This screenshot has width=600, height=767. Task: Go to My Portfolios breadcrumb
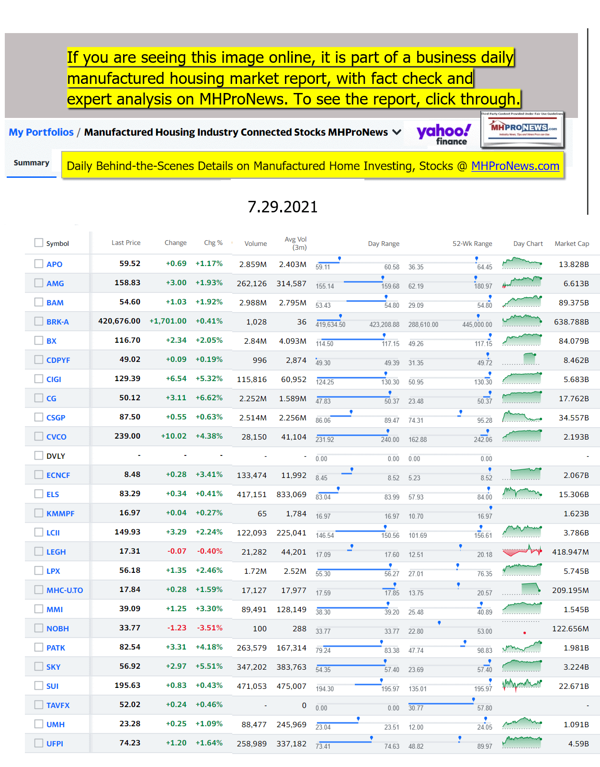pyautogui.click(x=41, y=132)
